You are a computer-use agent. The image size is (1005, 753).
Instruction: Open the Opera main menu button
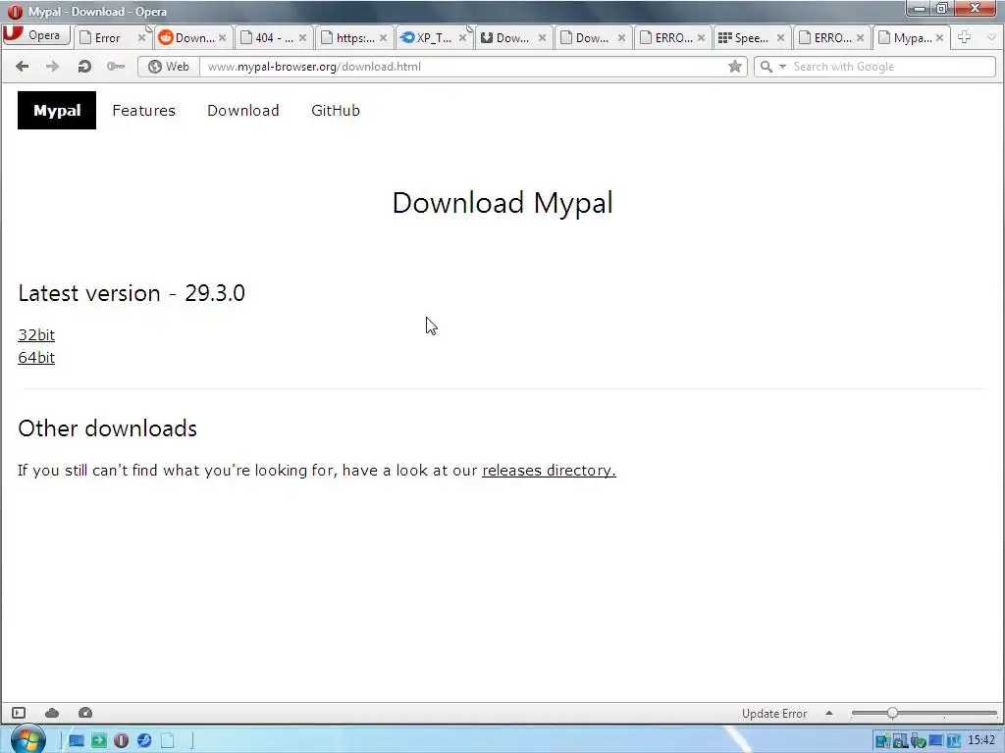tap(36, 35)
